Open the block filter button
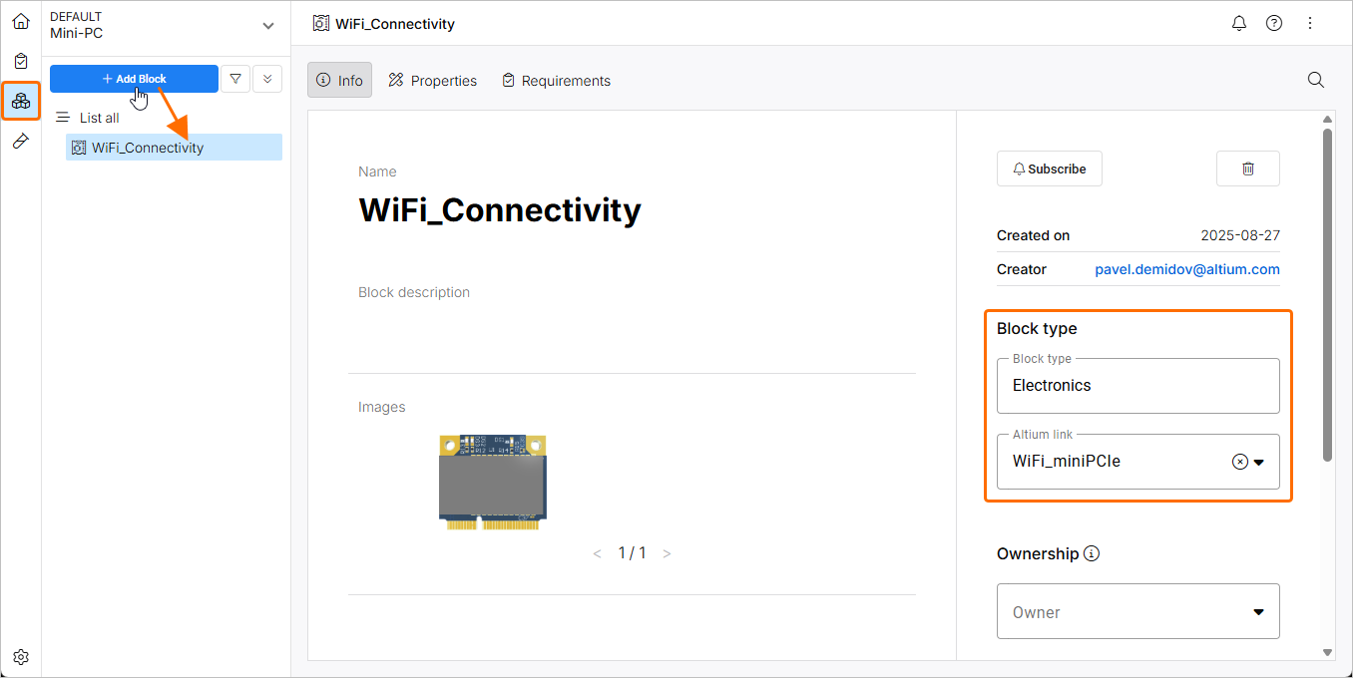 click(x=235, y=79)
